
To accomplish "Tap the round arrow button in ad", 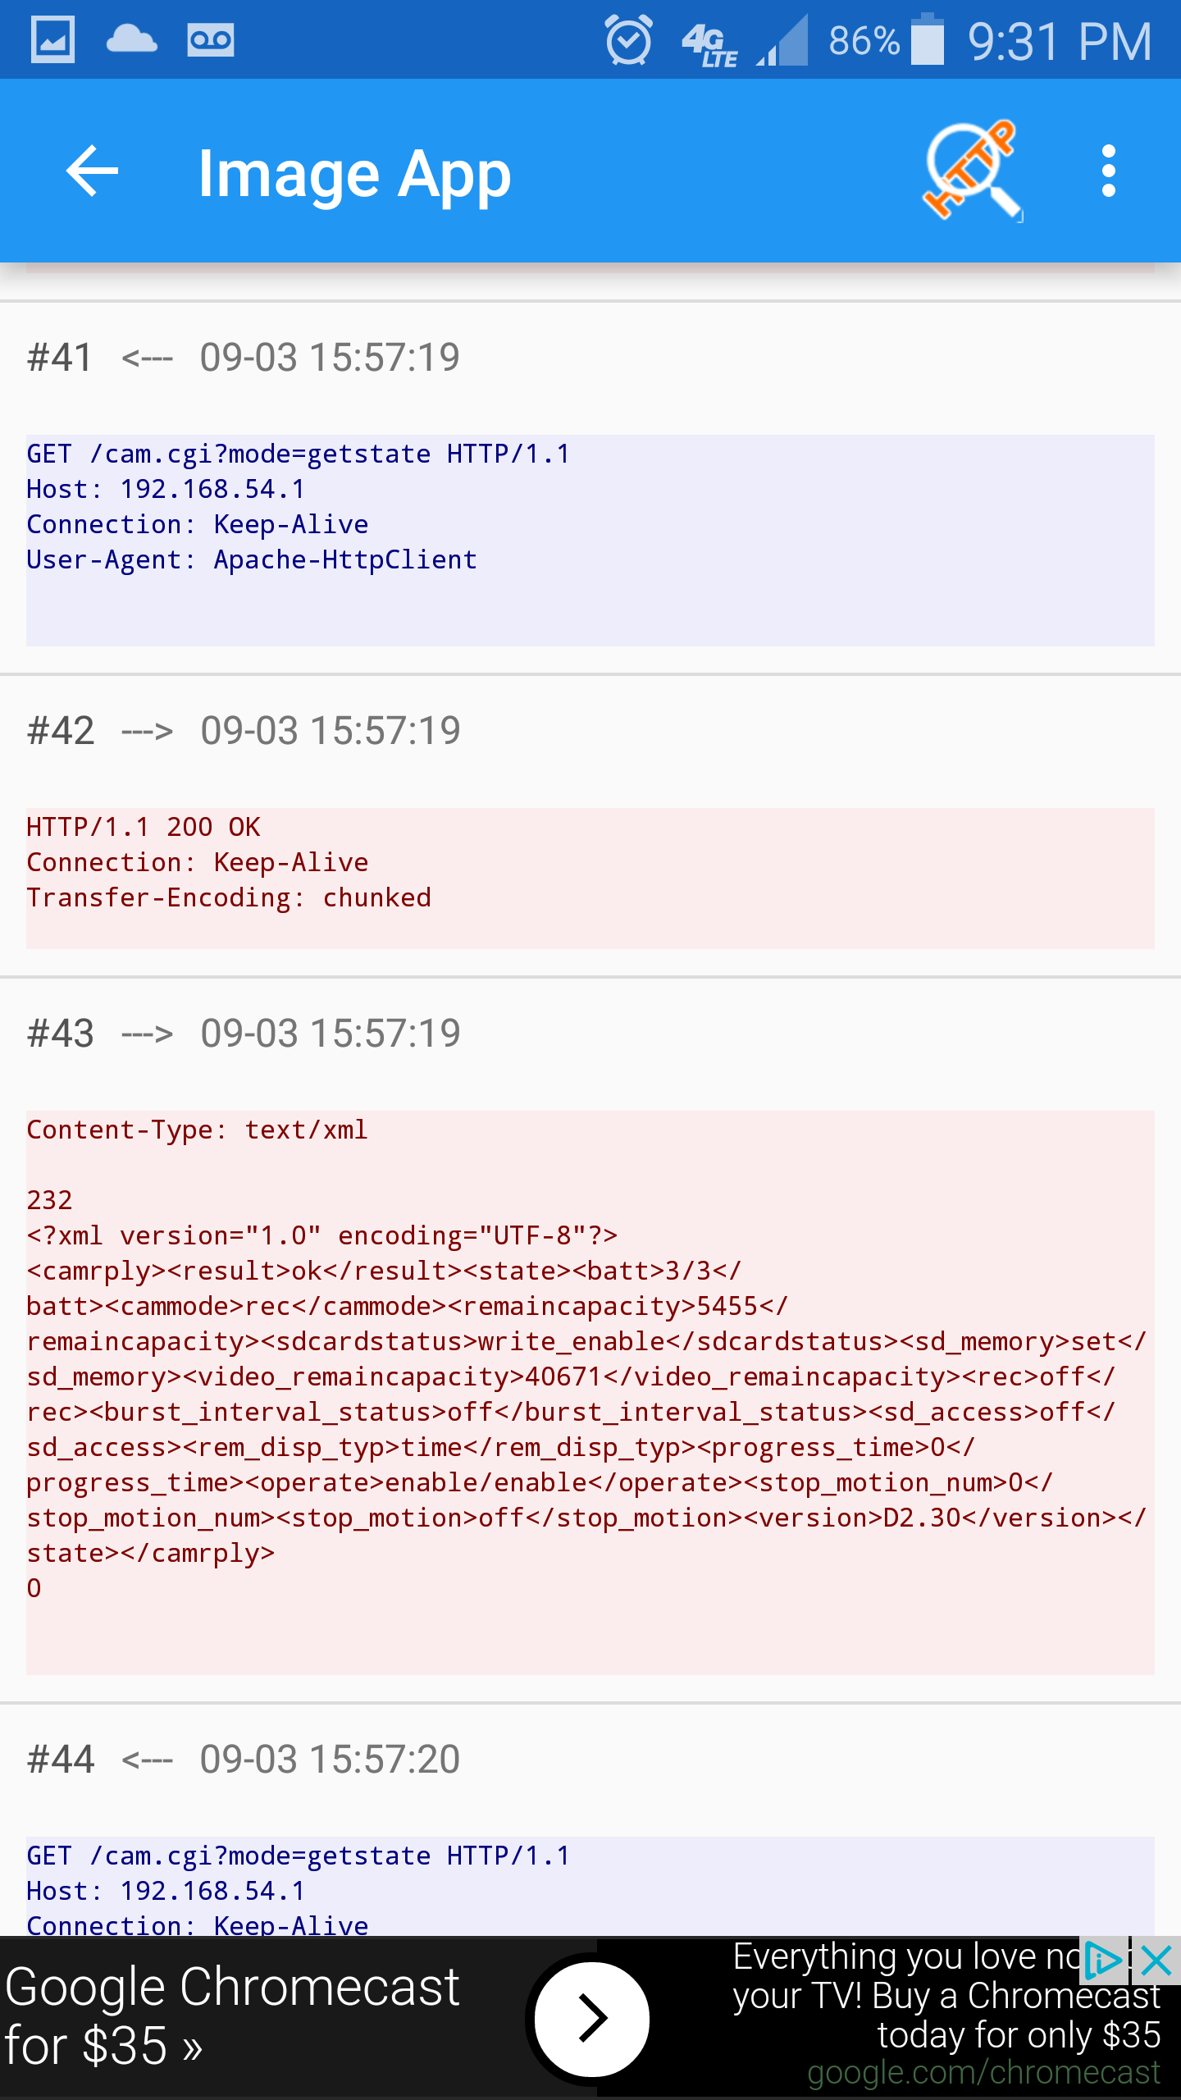I will (591, 2017).
